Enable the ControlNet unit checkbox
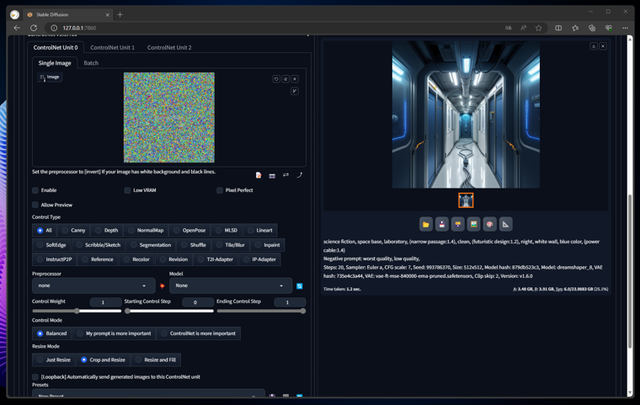Screen dimensions: 640x405 point(35,190)
